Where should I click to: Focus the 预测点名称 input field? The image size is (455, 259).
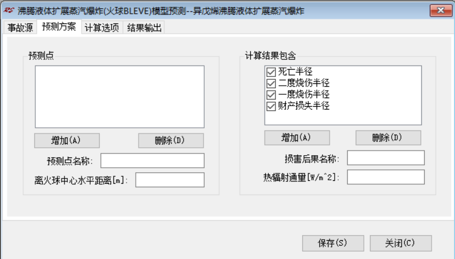[x=152, y=160]
